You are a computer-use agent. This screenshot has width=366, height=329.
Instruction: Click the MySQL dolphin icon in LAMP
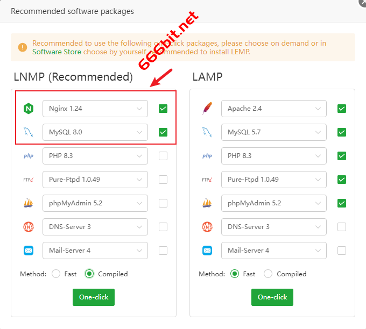207,132
